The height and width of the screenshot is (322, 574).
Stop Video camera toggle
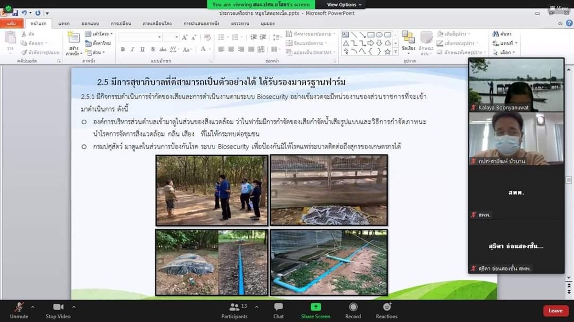pos(58,310)
